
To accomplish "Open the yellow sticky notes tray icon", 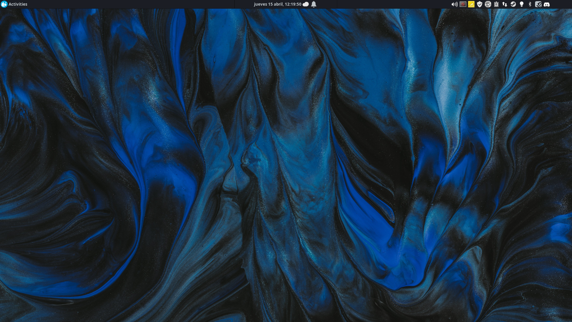I will tap(471, 4).
